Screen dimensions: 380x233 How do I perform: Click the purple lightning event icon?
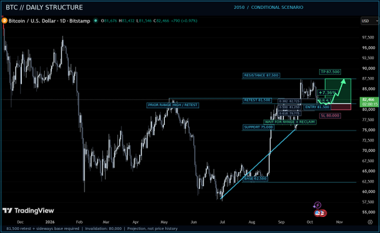[x=317, y=205]
